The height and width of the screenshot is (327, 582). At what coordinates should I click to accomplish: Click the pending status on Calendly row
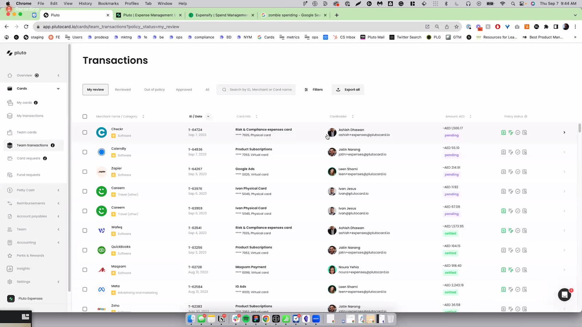pyautogui.click(x=451, y=155)
